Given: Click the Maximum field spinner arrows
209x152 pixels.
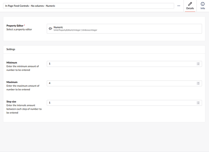Looking at the screenshot, I should click(198, 83).
